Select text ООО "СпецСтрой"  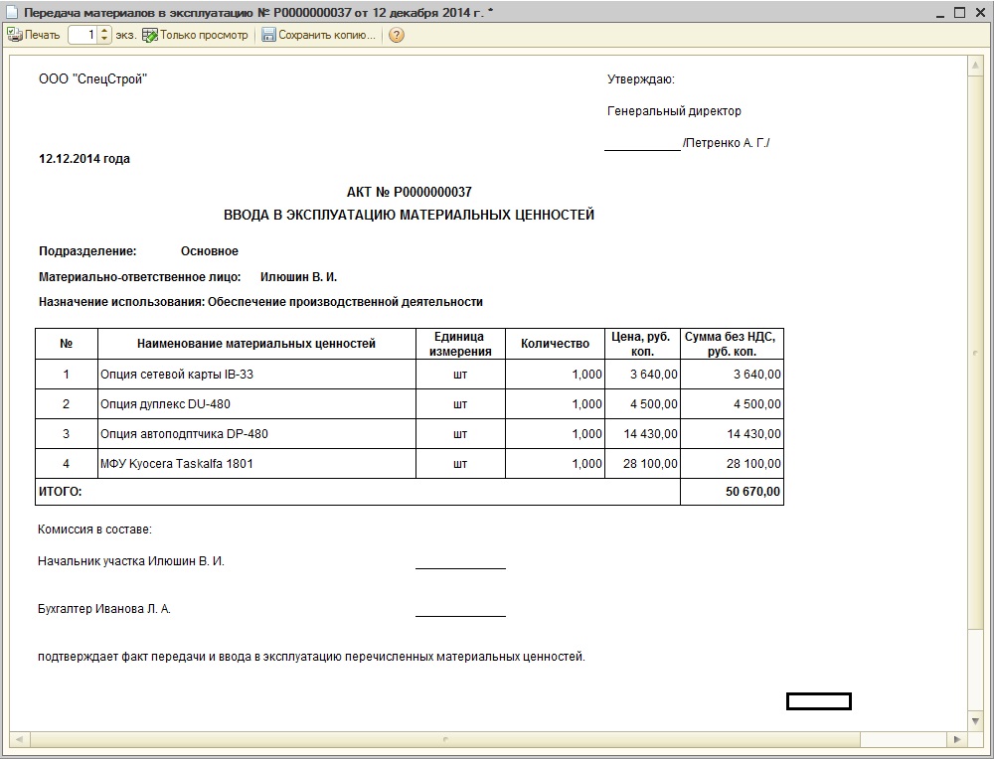point(93,79)
